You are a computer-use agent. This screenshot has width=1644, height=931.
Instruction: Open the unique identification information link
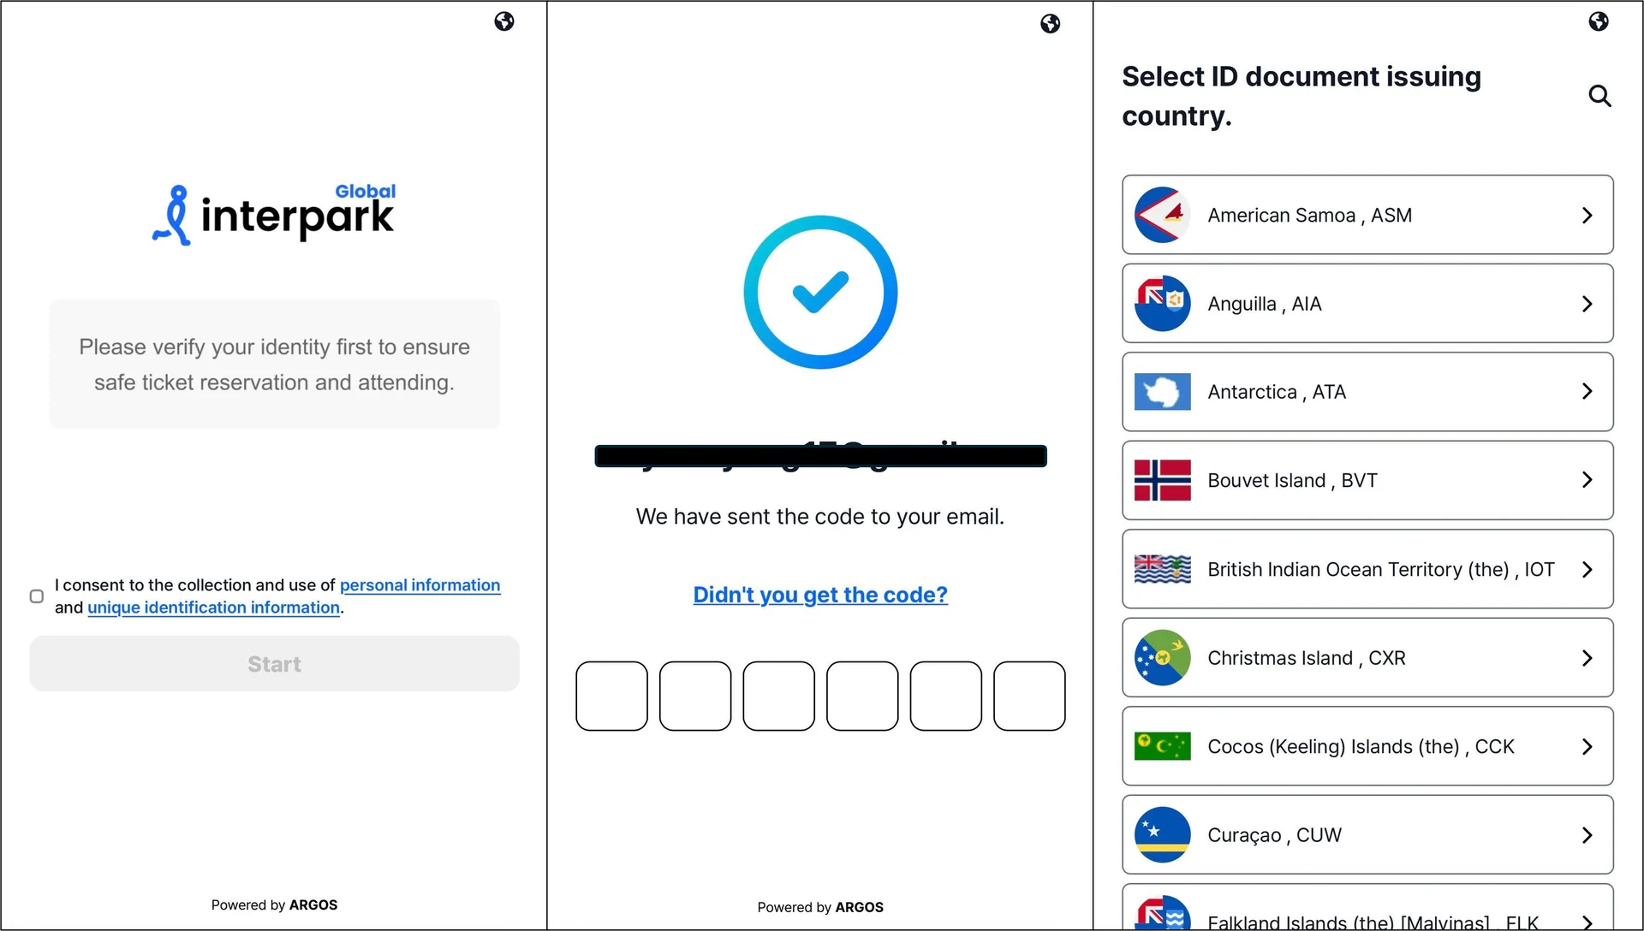[x=213, y=608]
